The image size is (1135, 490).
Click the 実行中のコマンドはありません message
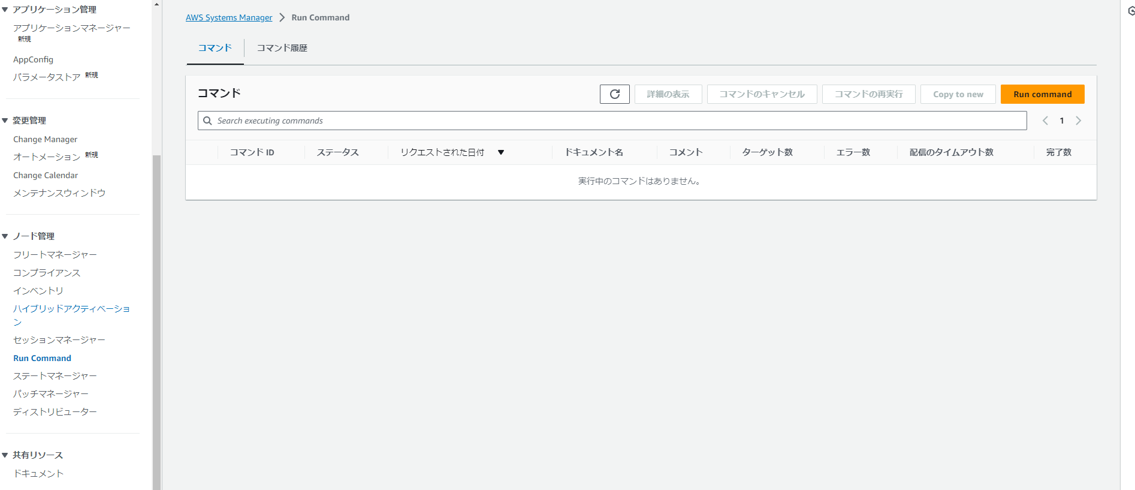(x=641, y=181)
